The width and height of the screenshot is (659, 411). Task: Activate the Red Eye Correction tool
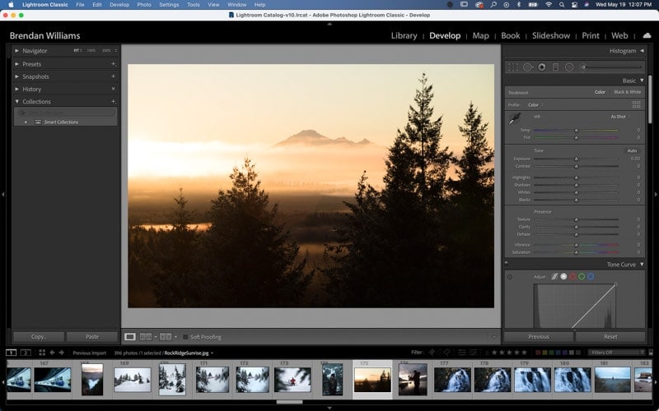(542, 67)
